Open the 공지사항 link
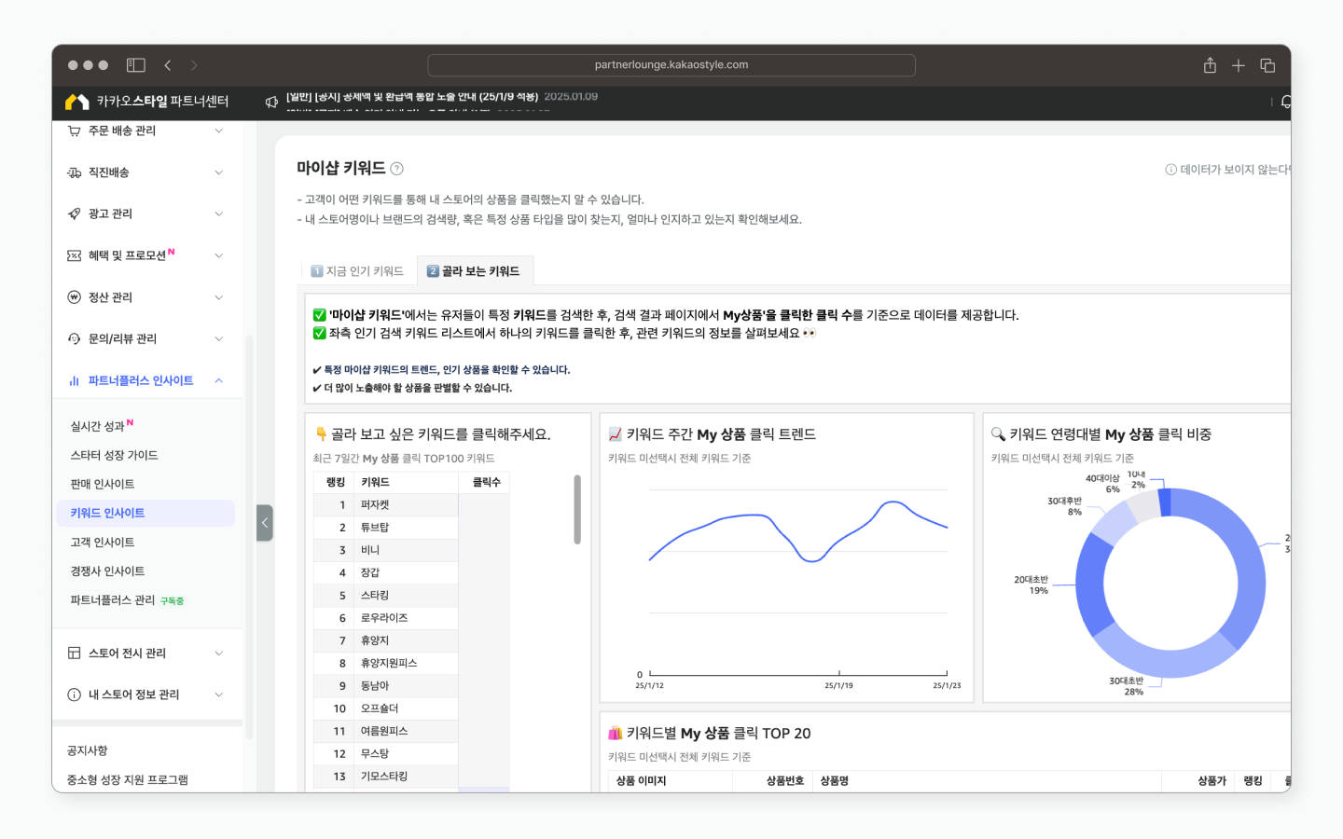The width and height of the screenshot is (1343, 839). pyautogui.click(x=87, y=750)
